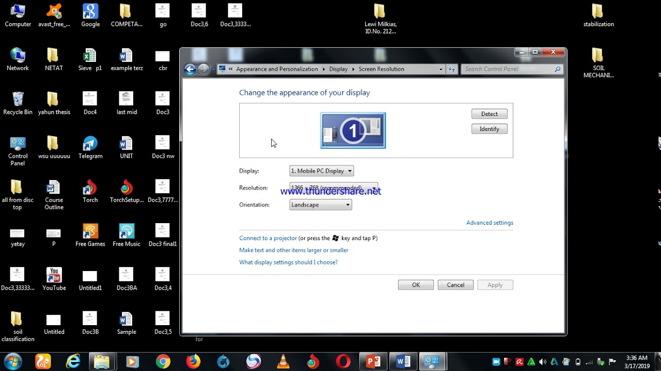
Task: Open Make text and other items larger link
Action: tap(294, 250)
